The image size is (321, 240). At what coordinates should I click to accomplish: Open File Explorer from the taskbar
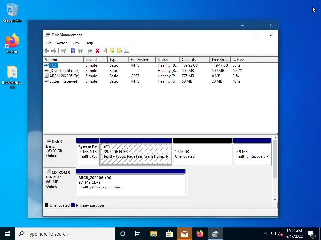coord(154,234)
